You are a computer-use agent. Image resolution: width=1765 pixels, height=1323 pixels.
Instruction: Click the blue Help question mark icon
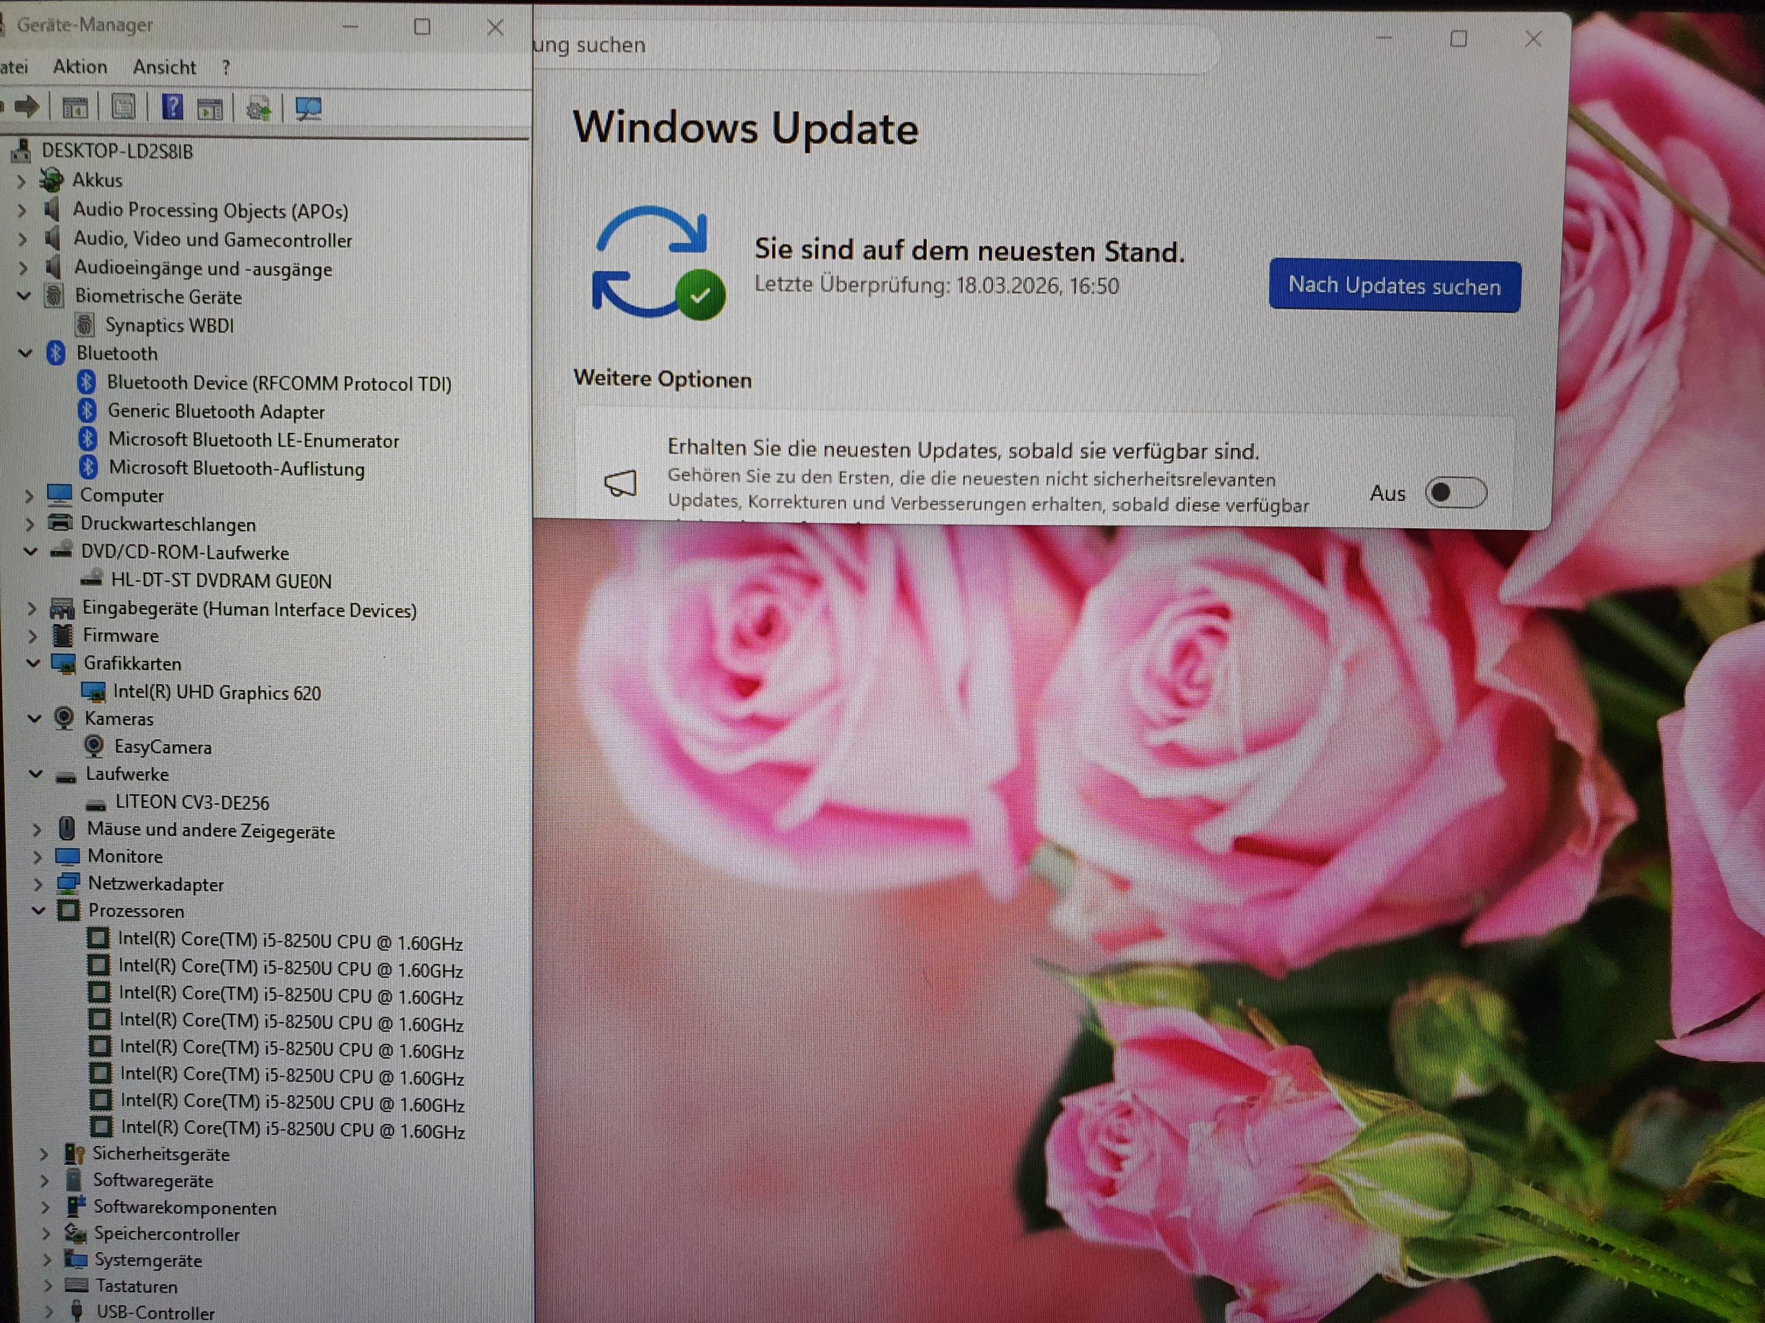172,107
